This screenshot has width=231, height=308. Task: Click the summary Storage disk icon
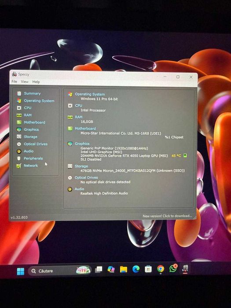(70, 166)
